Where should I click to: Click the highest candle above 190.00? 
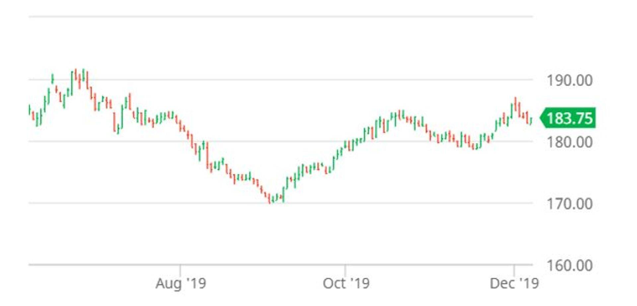pos(84,75)
